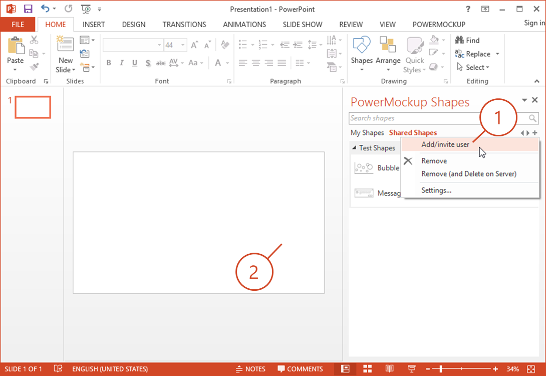The image size is (546, 376).
Task: Click the COMMENTS button in the status bar
Action: [300, 368]
